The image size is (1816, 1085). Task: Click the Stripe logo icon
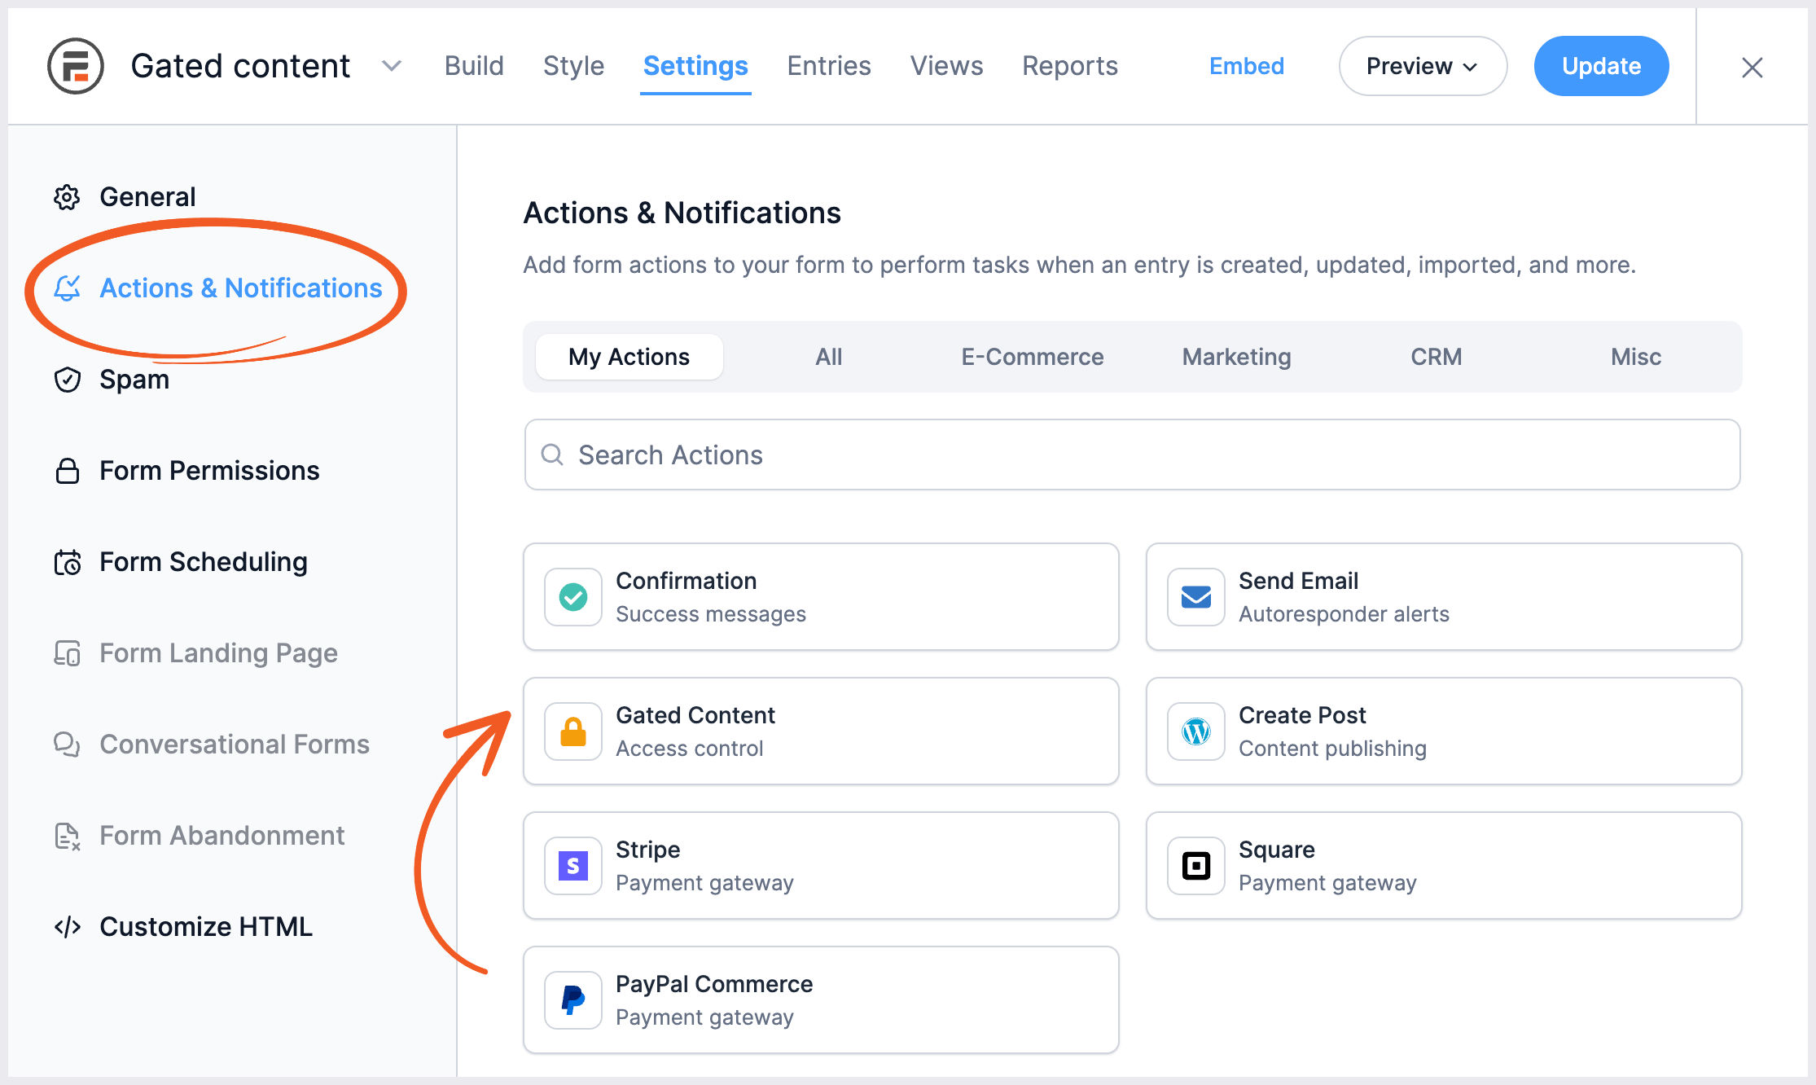click(573, 866)
